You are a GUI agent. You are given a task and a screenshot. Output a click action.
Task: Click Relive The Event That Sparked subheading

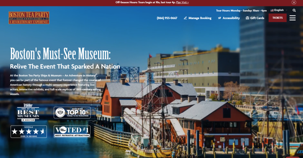65,67
